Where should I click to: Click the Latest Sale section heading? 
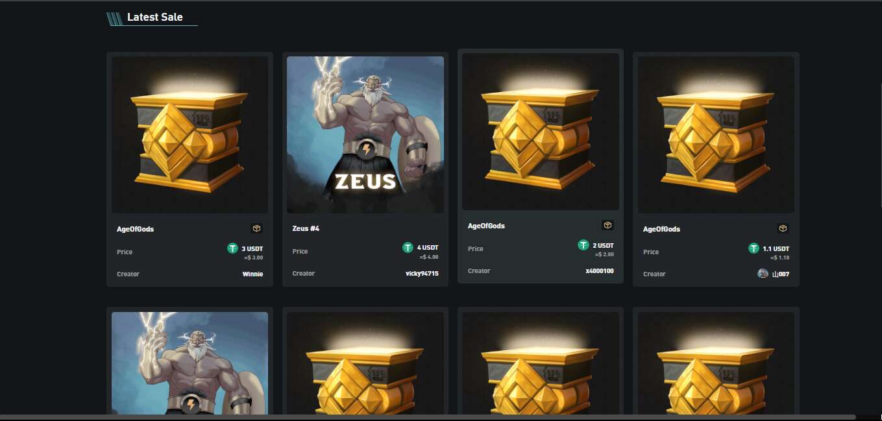pyautogui.click(x=155, y=18)
